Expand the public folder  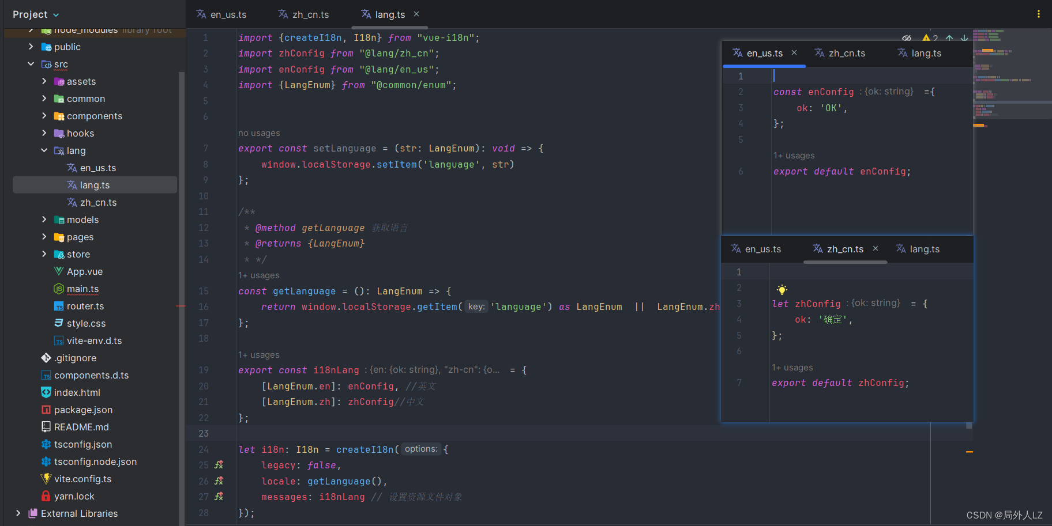point(31,47)
